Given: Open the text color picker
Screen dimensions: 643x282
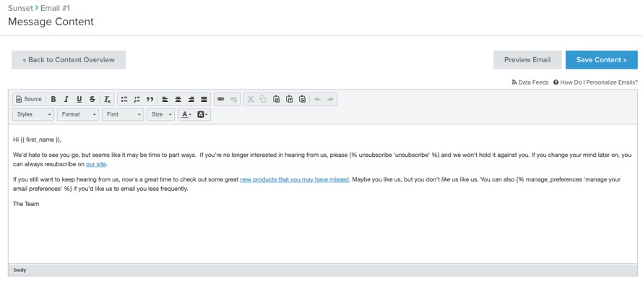Looking at the screenshot, I should [x=186, y=114].
